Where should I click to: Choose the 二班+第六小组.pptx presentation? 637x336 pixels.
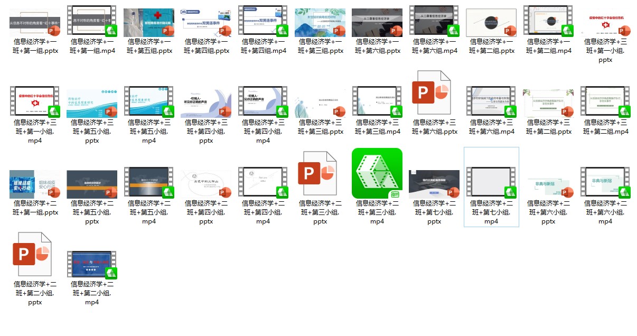pyautogui.click(x=548, y=183)
